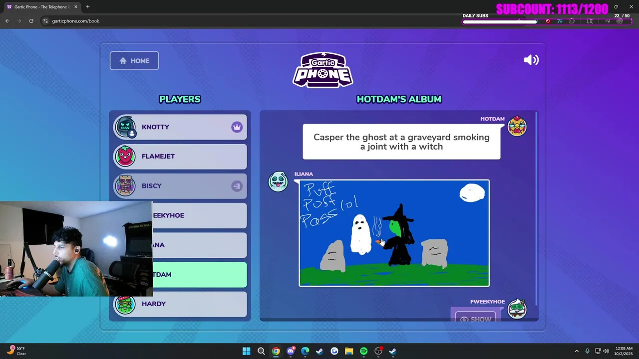Reveal the next entry with SHOW button
This screenshot has width=639, height=359.
click(x=475, y=318)
